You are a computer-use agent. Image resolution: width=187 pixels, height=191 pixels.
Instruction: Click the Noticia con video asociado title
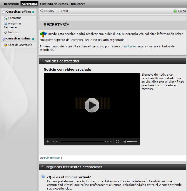click(x=67, y=69)
